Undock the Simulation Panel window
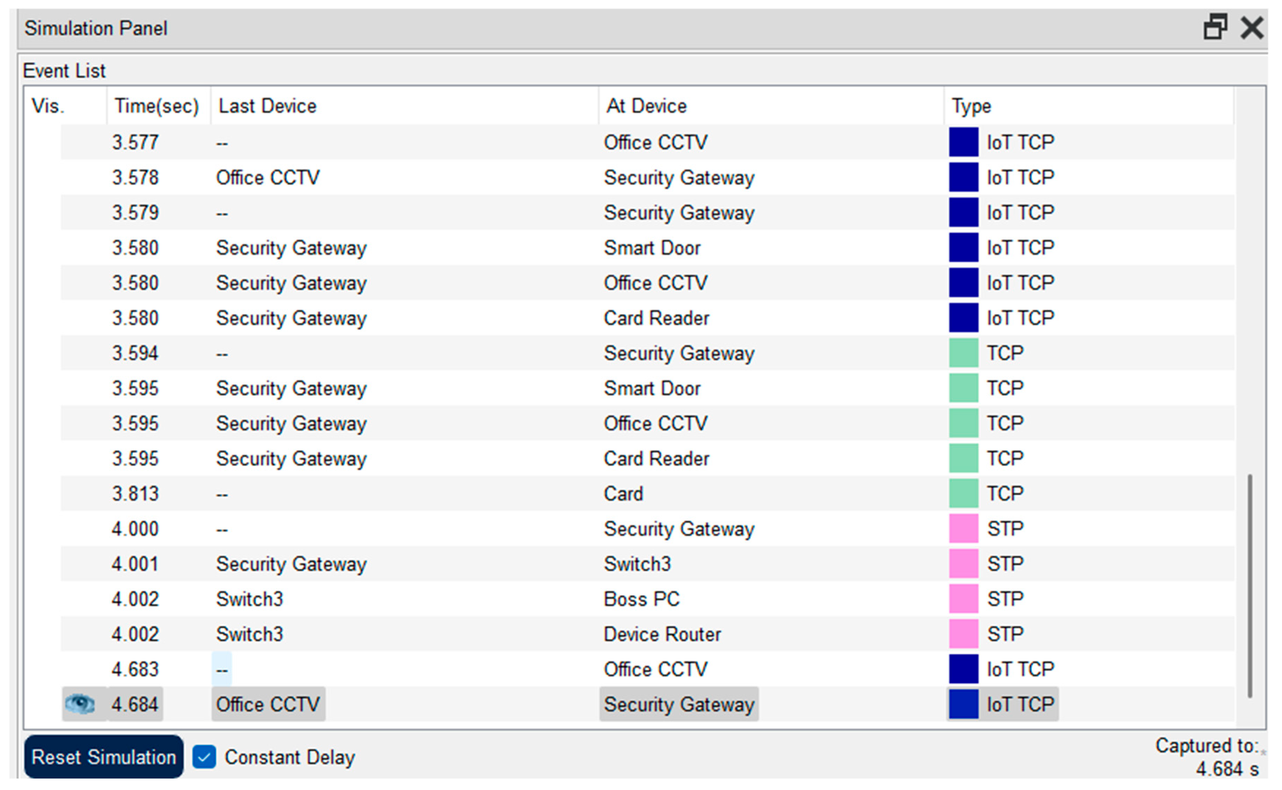Viewport: 1282px width, 790px height. click(x=1215, y=27)
